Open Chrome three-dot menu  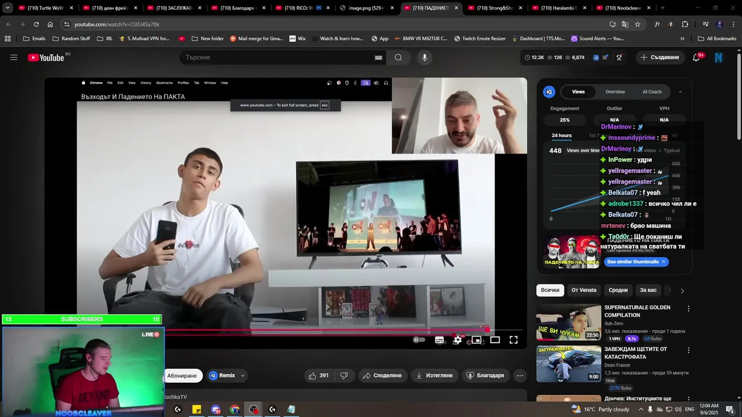(x=734, y=24)
